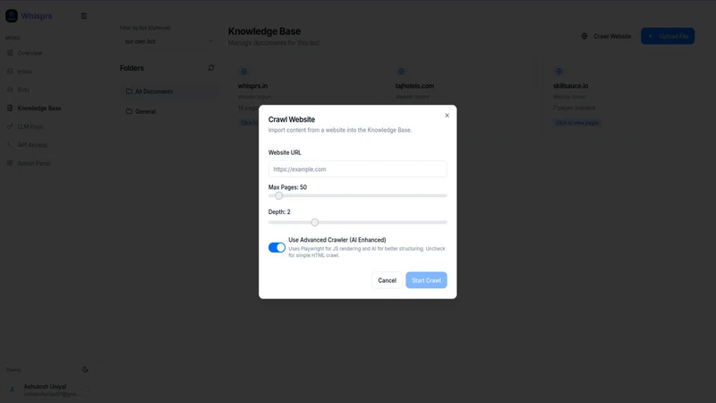Adjust the Depth slider handle
The height and width of the screenshot is (403, 716).
point(315,222)
